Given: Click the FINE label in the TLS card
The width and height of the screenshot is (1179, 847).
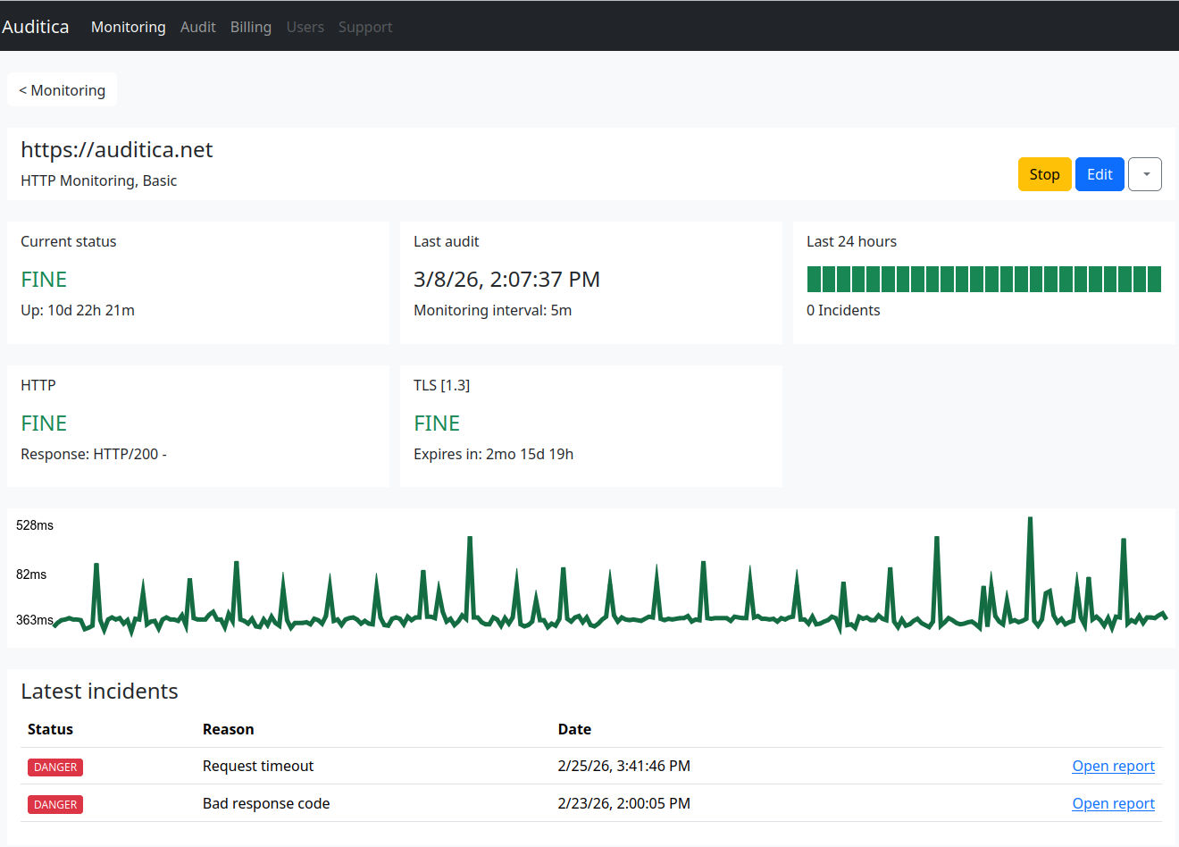Looking at the screenshot, I should (436, 423).
